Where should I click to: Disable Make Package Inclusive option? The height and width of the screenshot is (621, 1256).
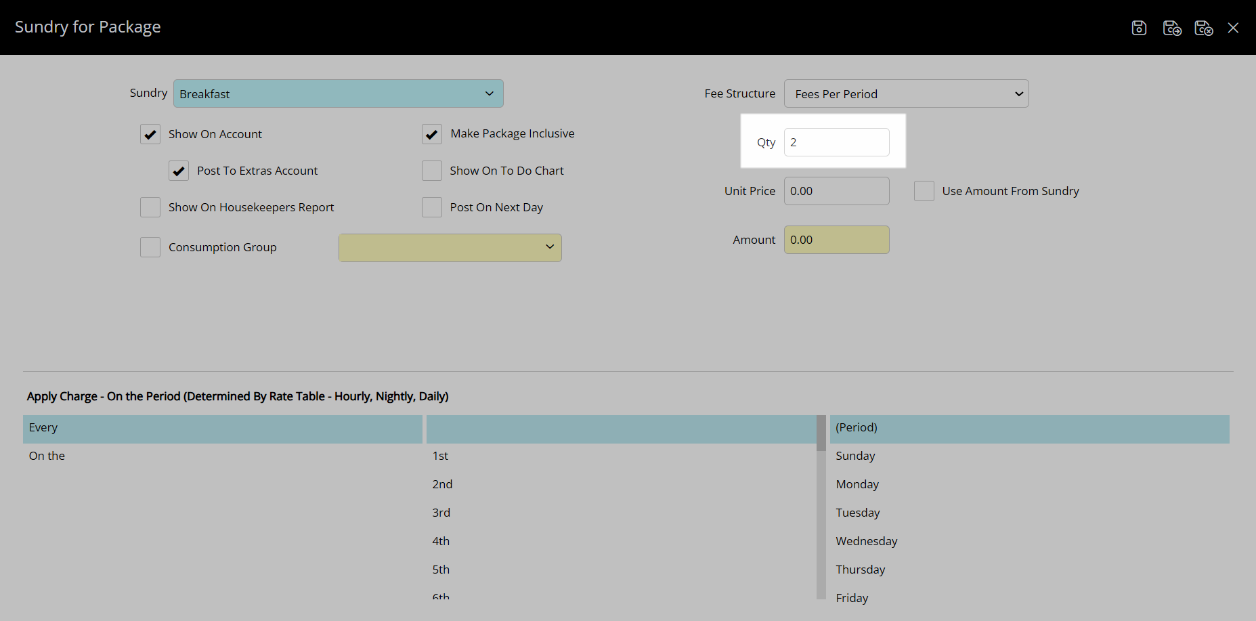tap(432, 134)
